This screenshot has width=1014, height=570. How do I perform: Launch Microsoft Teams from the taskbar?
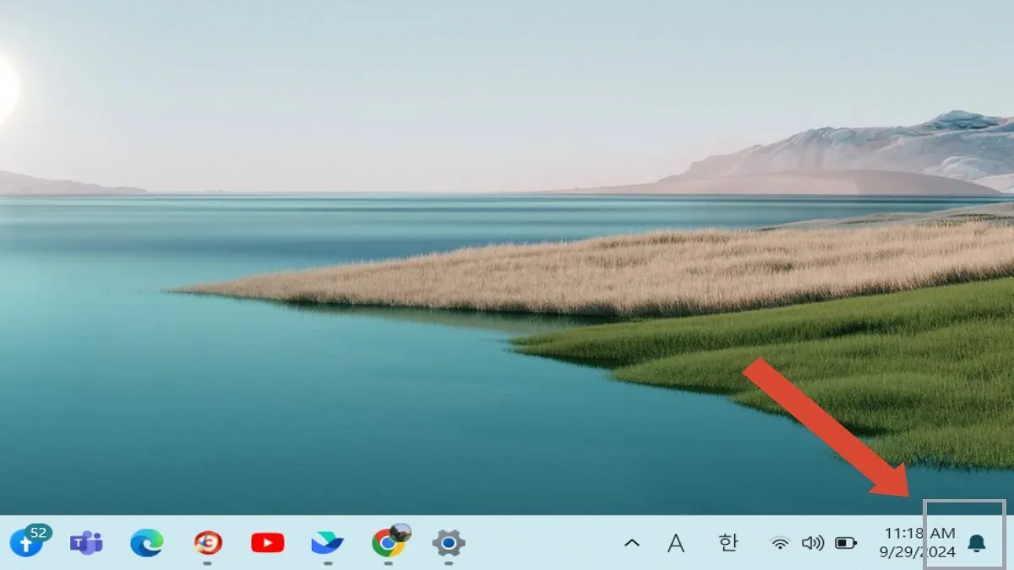pyautogui.click(x=86, y=543)
